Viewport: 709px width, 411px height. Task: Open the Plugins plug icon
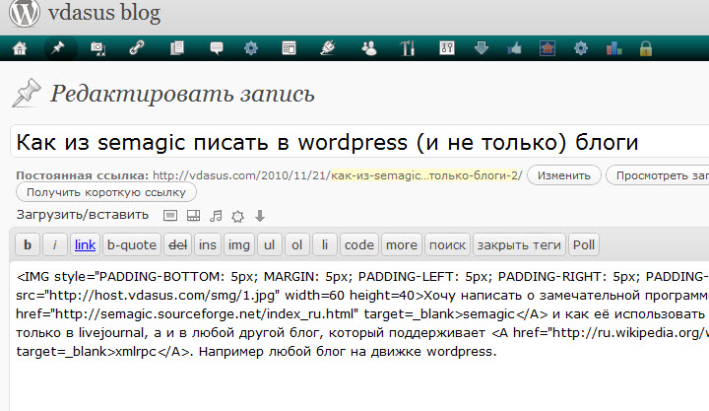(x=327, y=48)
